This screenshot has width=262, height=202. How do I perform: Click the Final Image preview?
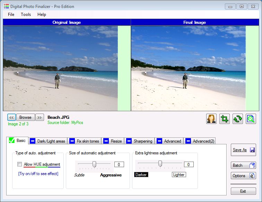188,68
